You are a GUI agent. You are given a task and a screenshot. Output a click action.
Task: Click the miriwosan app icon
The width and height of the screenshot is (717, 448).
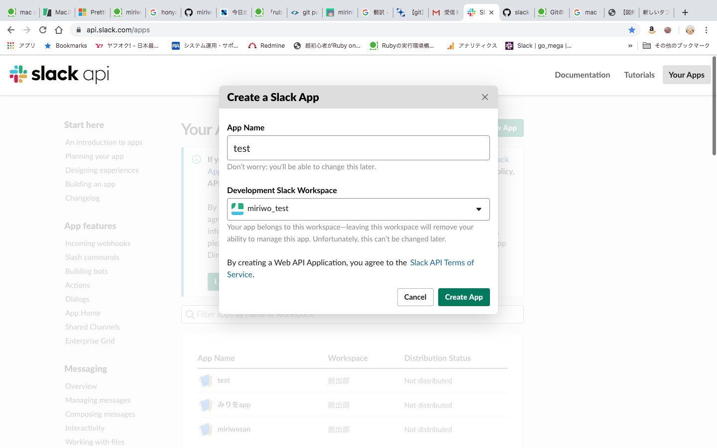coord(206,430)
